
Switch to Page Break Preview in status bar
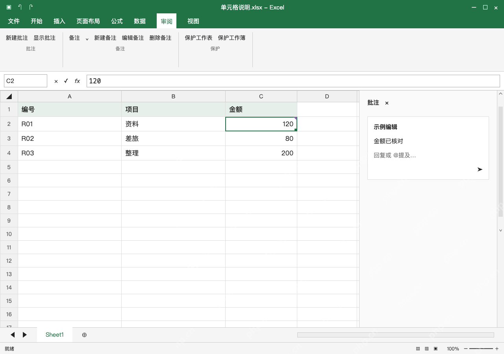click(x=435, y=349)
